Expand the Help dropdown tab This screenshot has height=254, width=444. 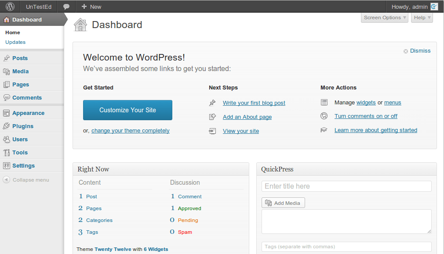click(x=422, y=18)
